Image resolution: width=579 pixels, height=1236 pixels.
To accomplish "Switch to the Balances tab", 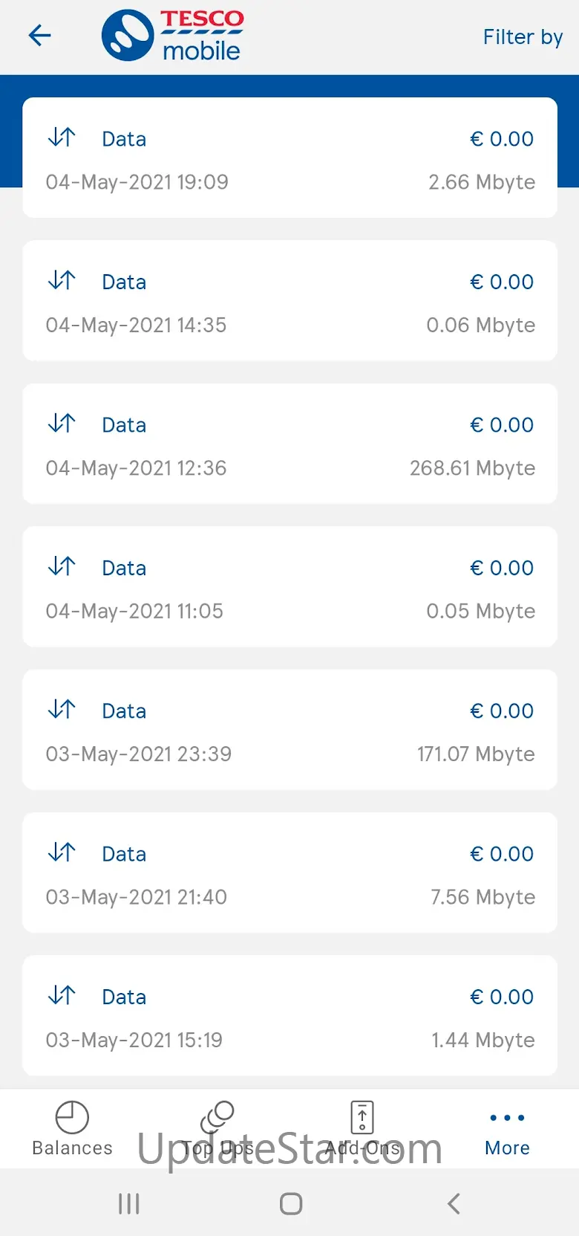I will click(72, 1128).
